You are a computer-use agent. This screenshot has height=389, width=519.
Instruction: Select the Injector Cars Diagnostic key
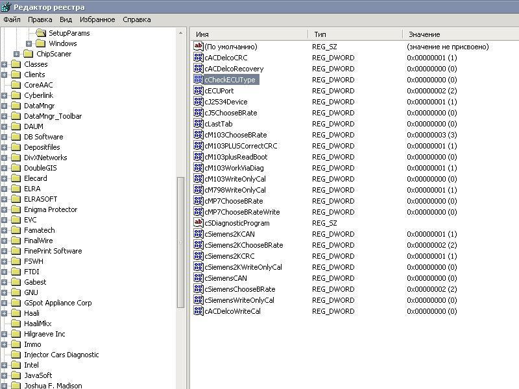pyautogui.click(x=62, y=355)
